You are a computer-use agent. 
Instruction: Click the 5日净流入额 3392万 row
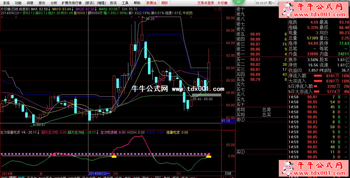tap(319, 86)
